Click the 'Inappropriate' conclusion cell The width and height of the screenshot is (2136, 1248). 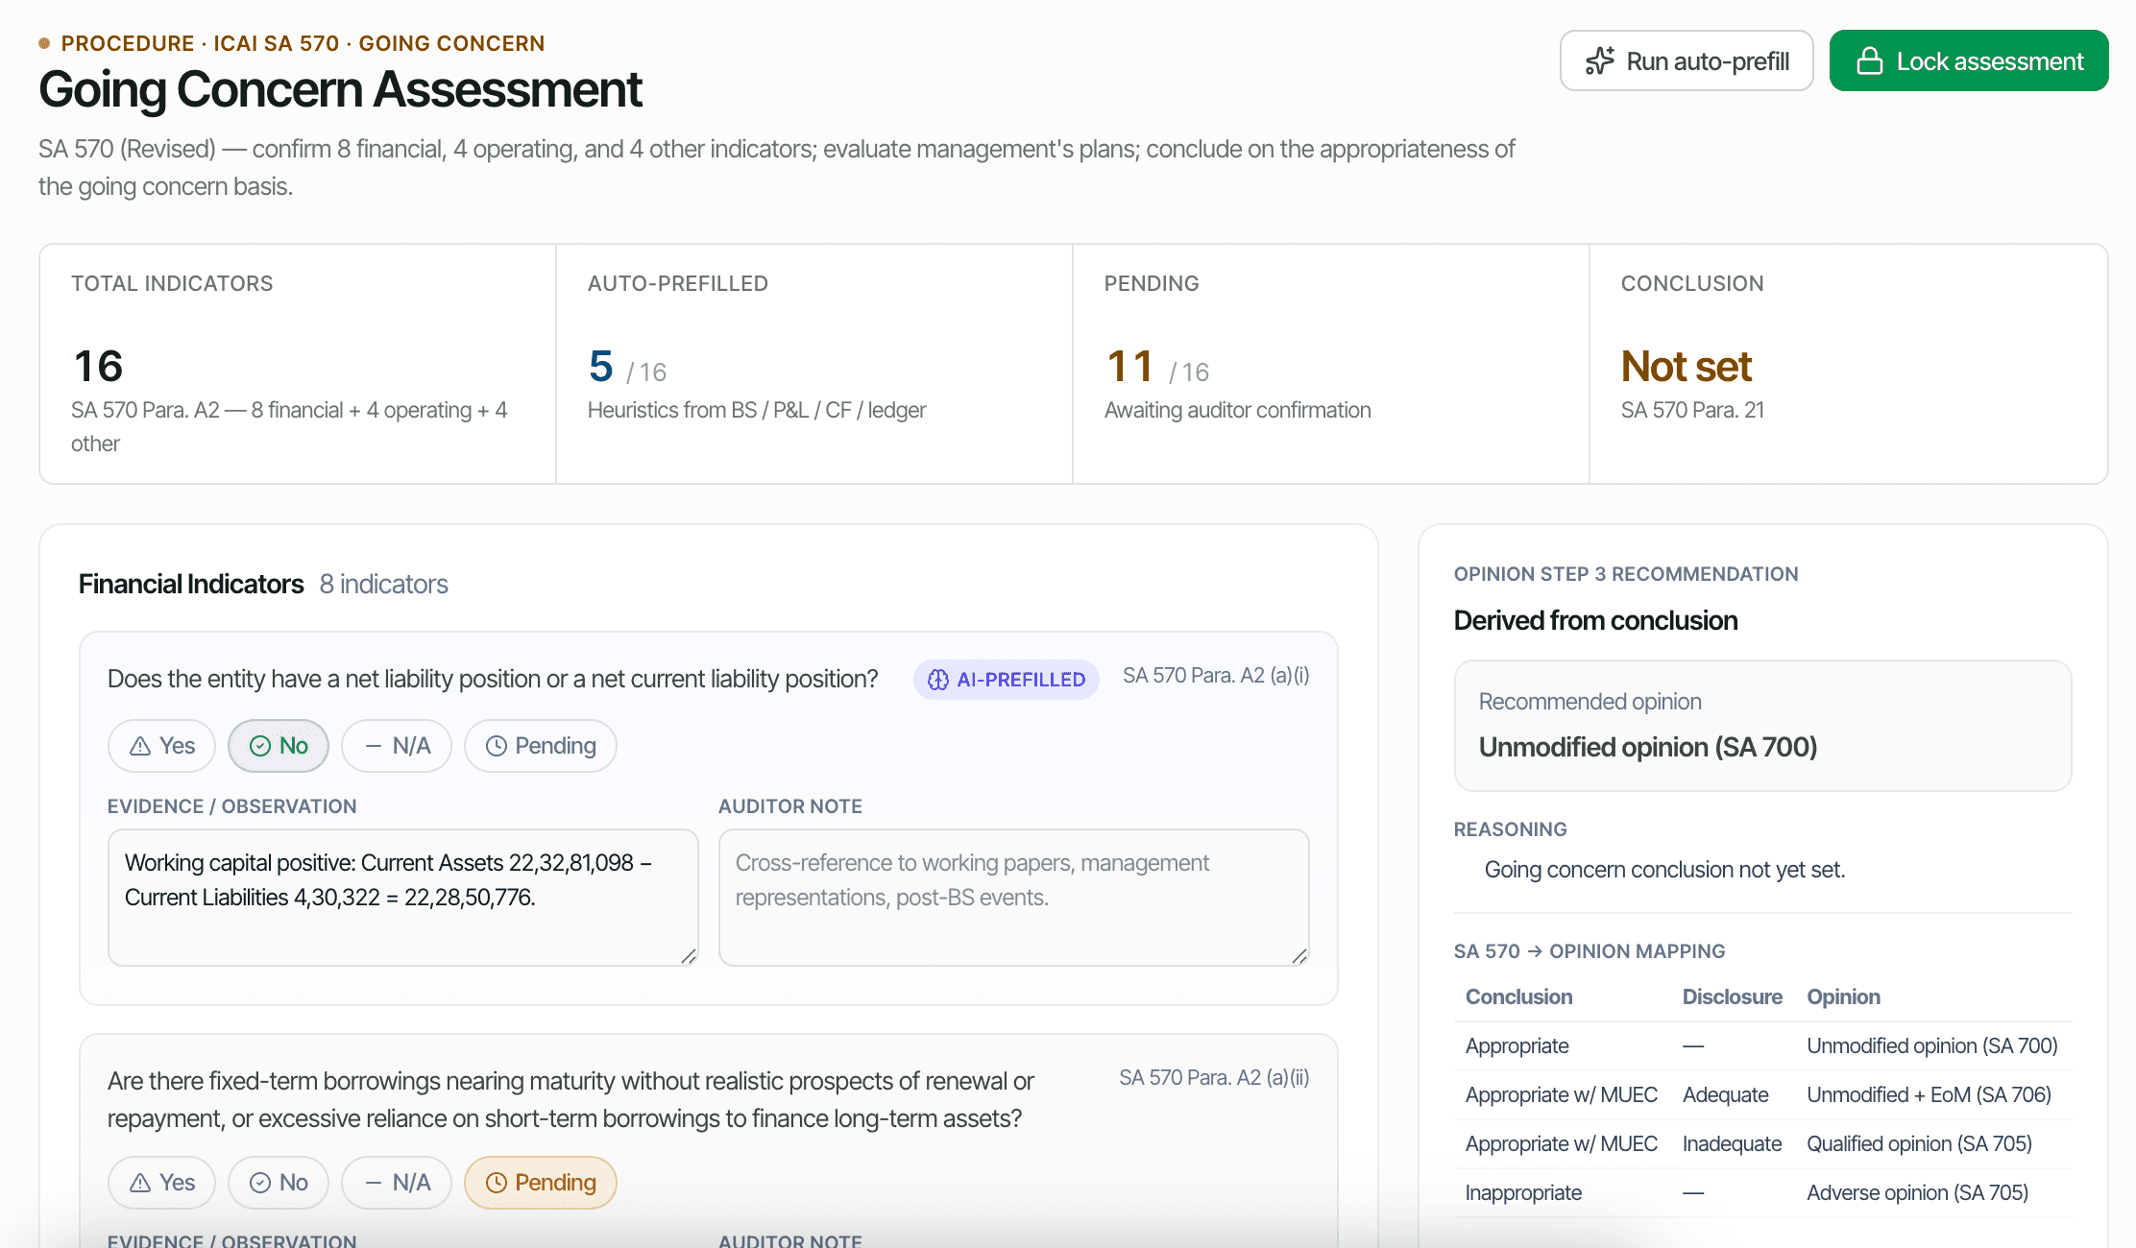tap(1523, 1193)
